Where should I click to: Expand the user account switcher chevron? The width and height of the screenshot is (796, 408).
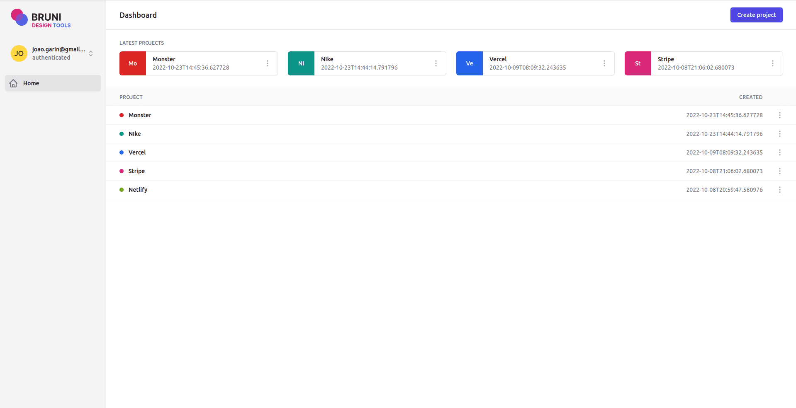[x=91, y=53]
